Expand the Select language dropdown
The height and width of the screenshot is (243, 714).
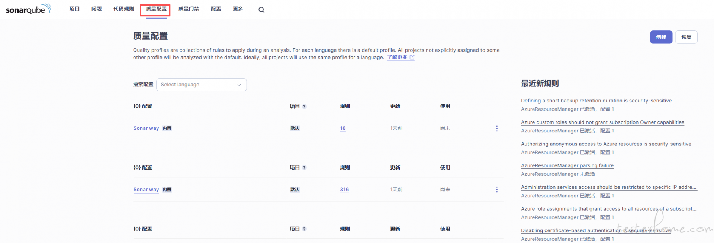pos(201,85)
